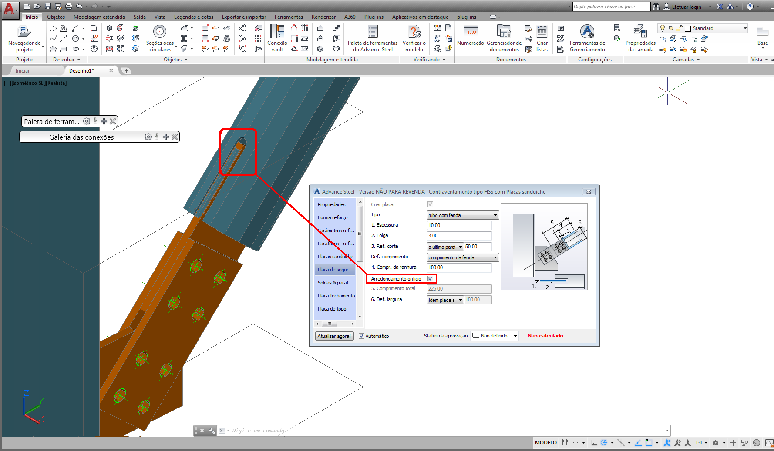Screen dimensions: 774x451
Task: Click the Compr. da ranhura input field
Action: click(459, 267)
